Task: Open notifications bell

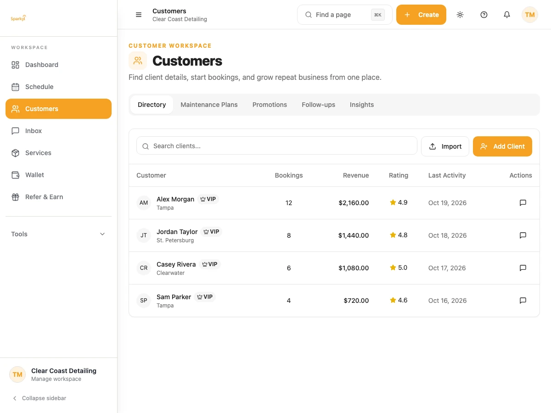Action: pos(507,15)
